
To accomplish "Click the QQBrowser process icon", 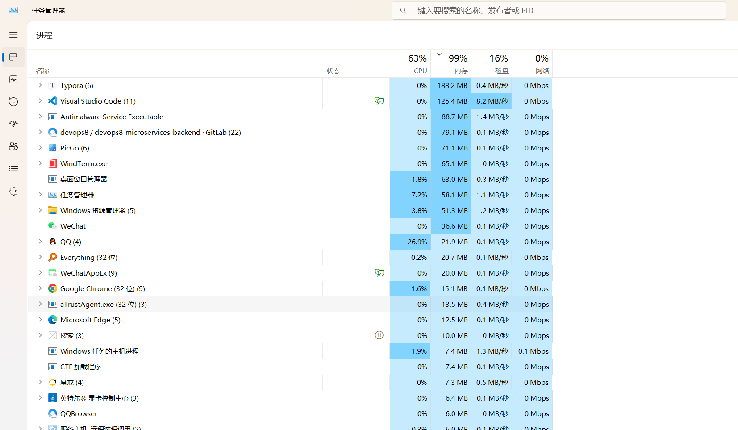I will coord(53,413).
